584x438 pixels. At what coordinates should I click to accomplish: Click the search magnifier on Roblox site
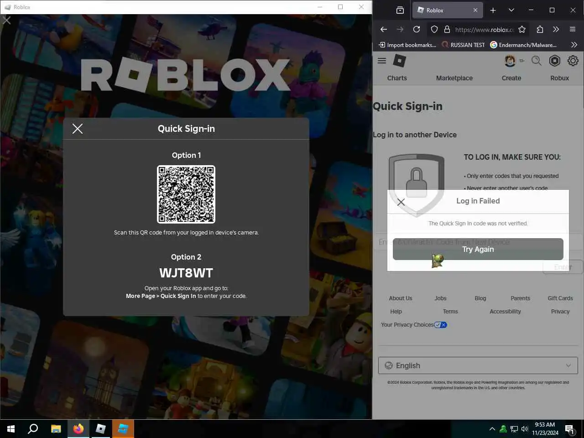(x=537, y=61)
